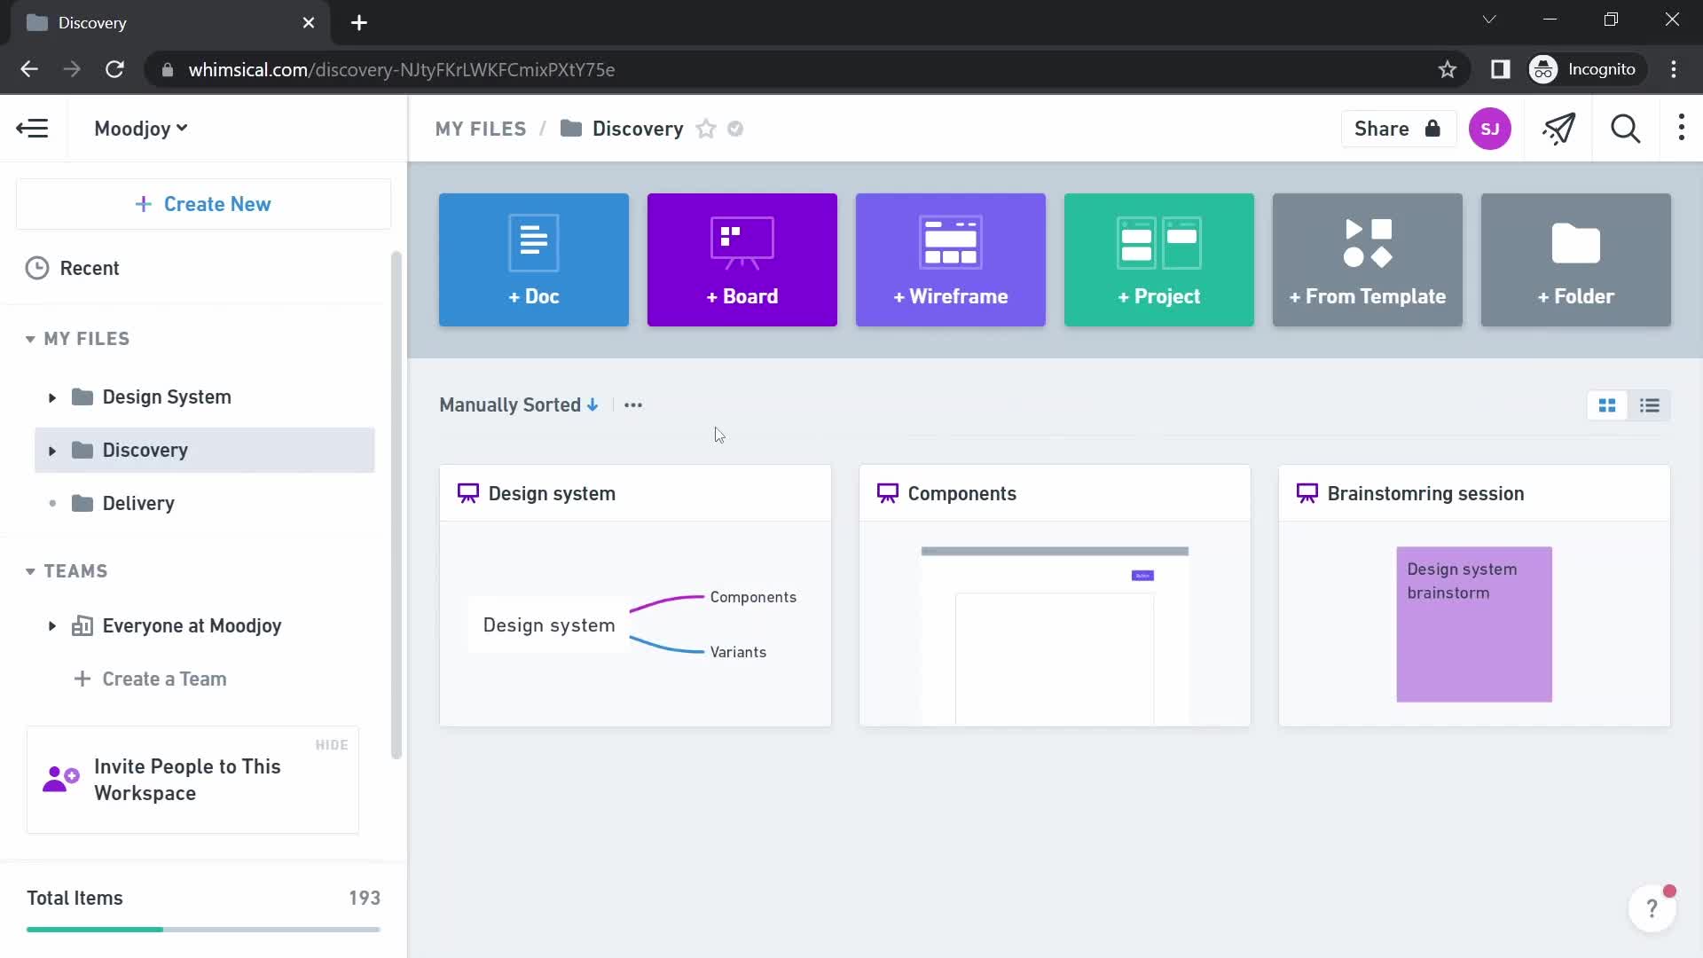The width and height of the screenshot is (1703, 958).
Task: Open the Design System folder in the sidebar
Action: (167, 397)
